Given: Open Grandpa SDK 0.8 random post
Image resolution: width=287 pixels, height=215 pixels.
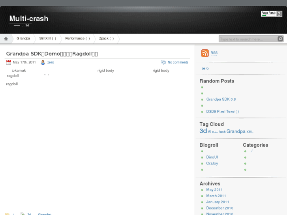Looking at the screenshot, I should (221, 99).
